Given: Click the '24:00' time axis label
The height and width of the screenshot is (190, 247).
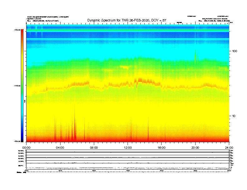Looking at the screenshot, I should (x=229, y=148).
